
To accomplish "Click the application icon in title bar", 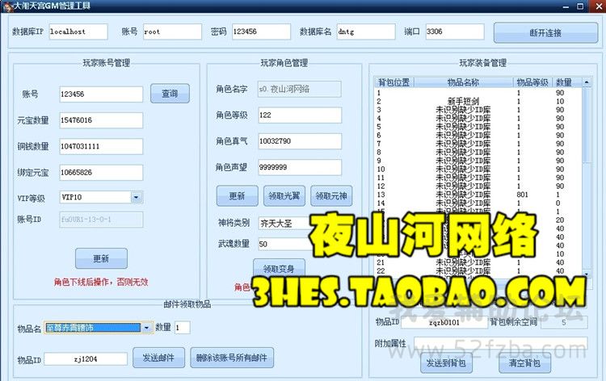I will tap(7, 6).
